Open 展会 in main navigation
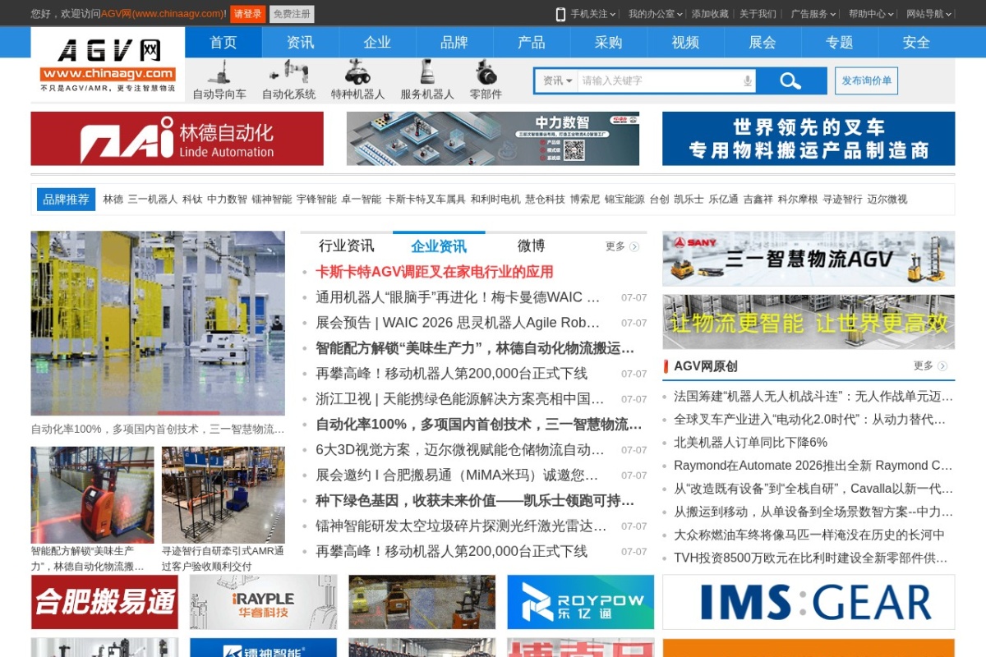Image resolution: width=986 pixels, height=657 pixels. (763, 42)
